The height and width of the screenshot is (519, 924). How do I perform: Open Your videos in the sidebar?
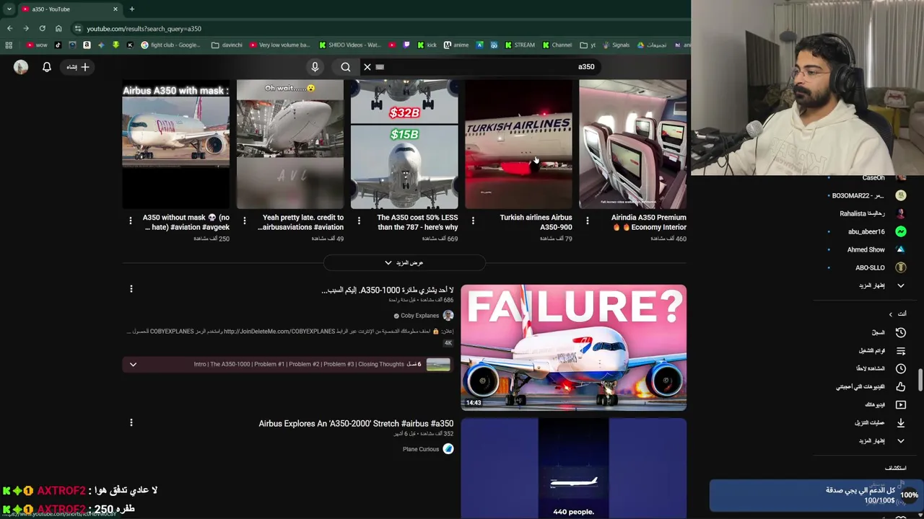click(x=886, y=404)
